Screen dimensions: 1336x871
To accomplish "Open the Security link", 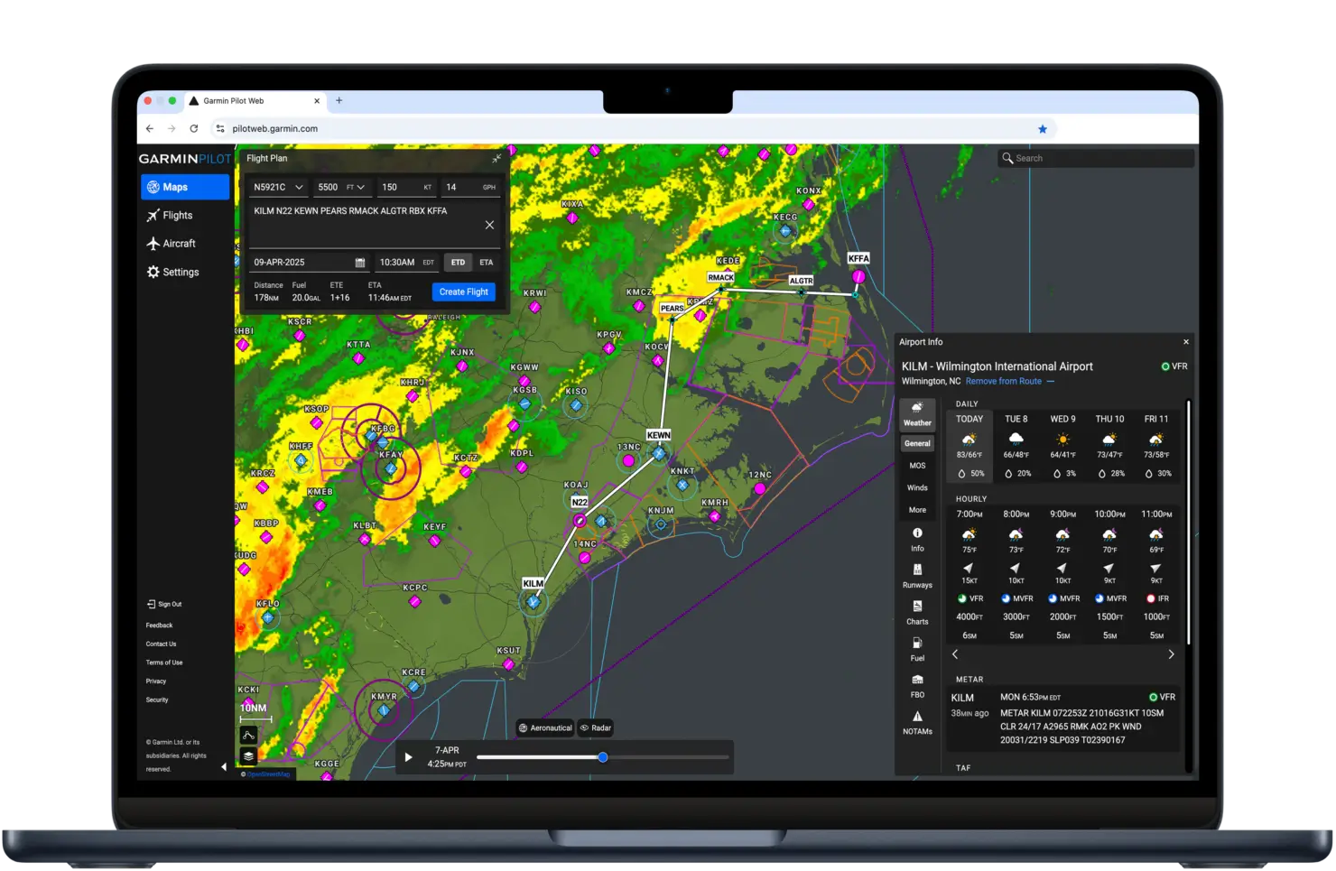I will click(157, 700).
